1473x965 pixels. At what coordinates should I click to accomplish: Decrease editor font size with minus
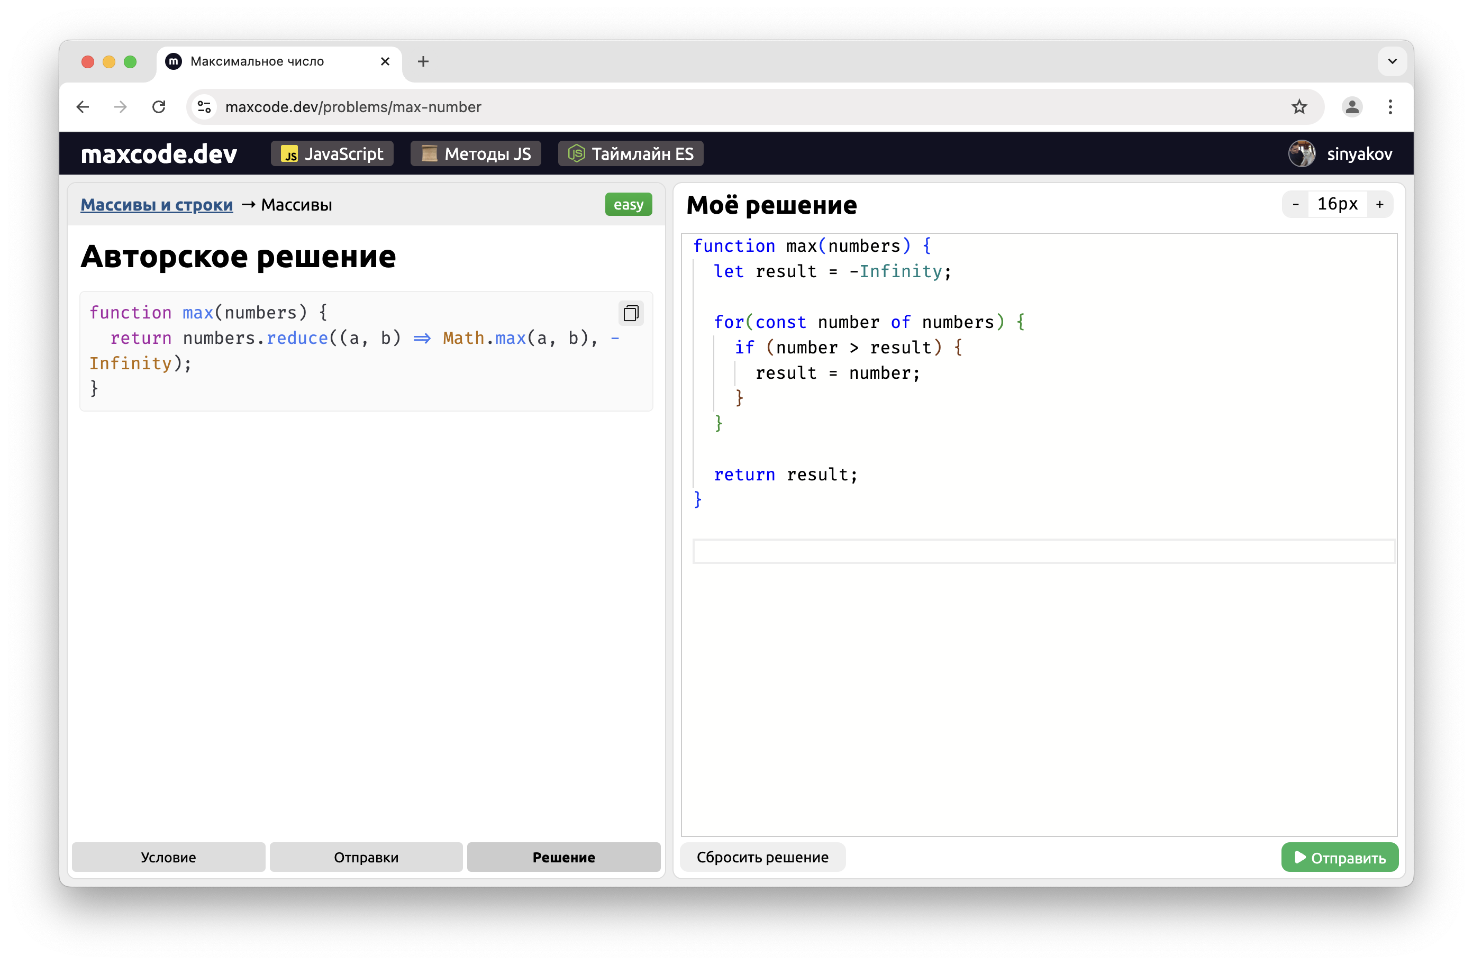tap(1295, 204)
